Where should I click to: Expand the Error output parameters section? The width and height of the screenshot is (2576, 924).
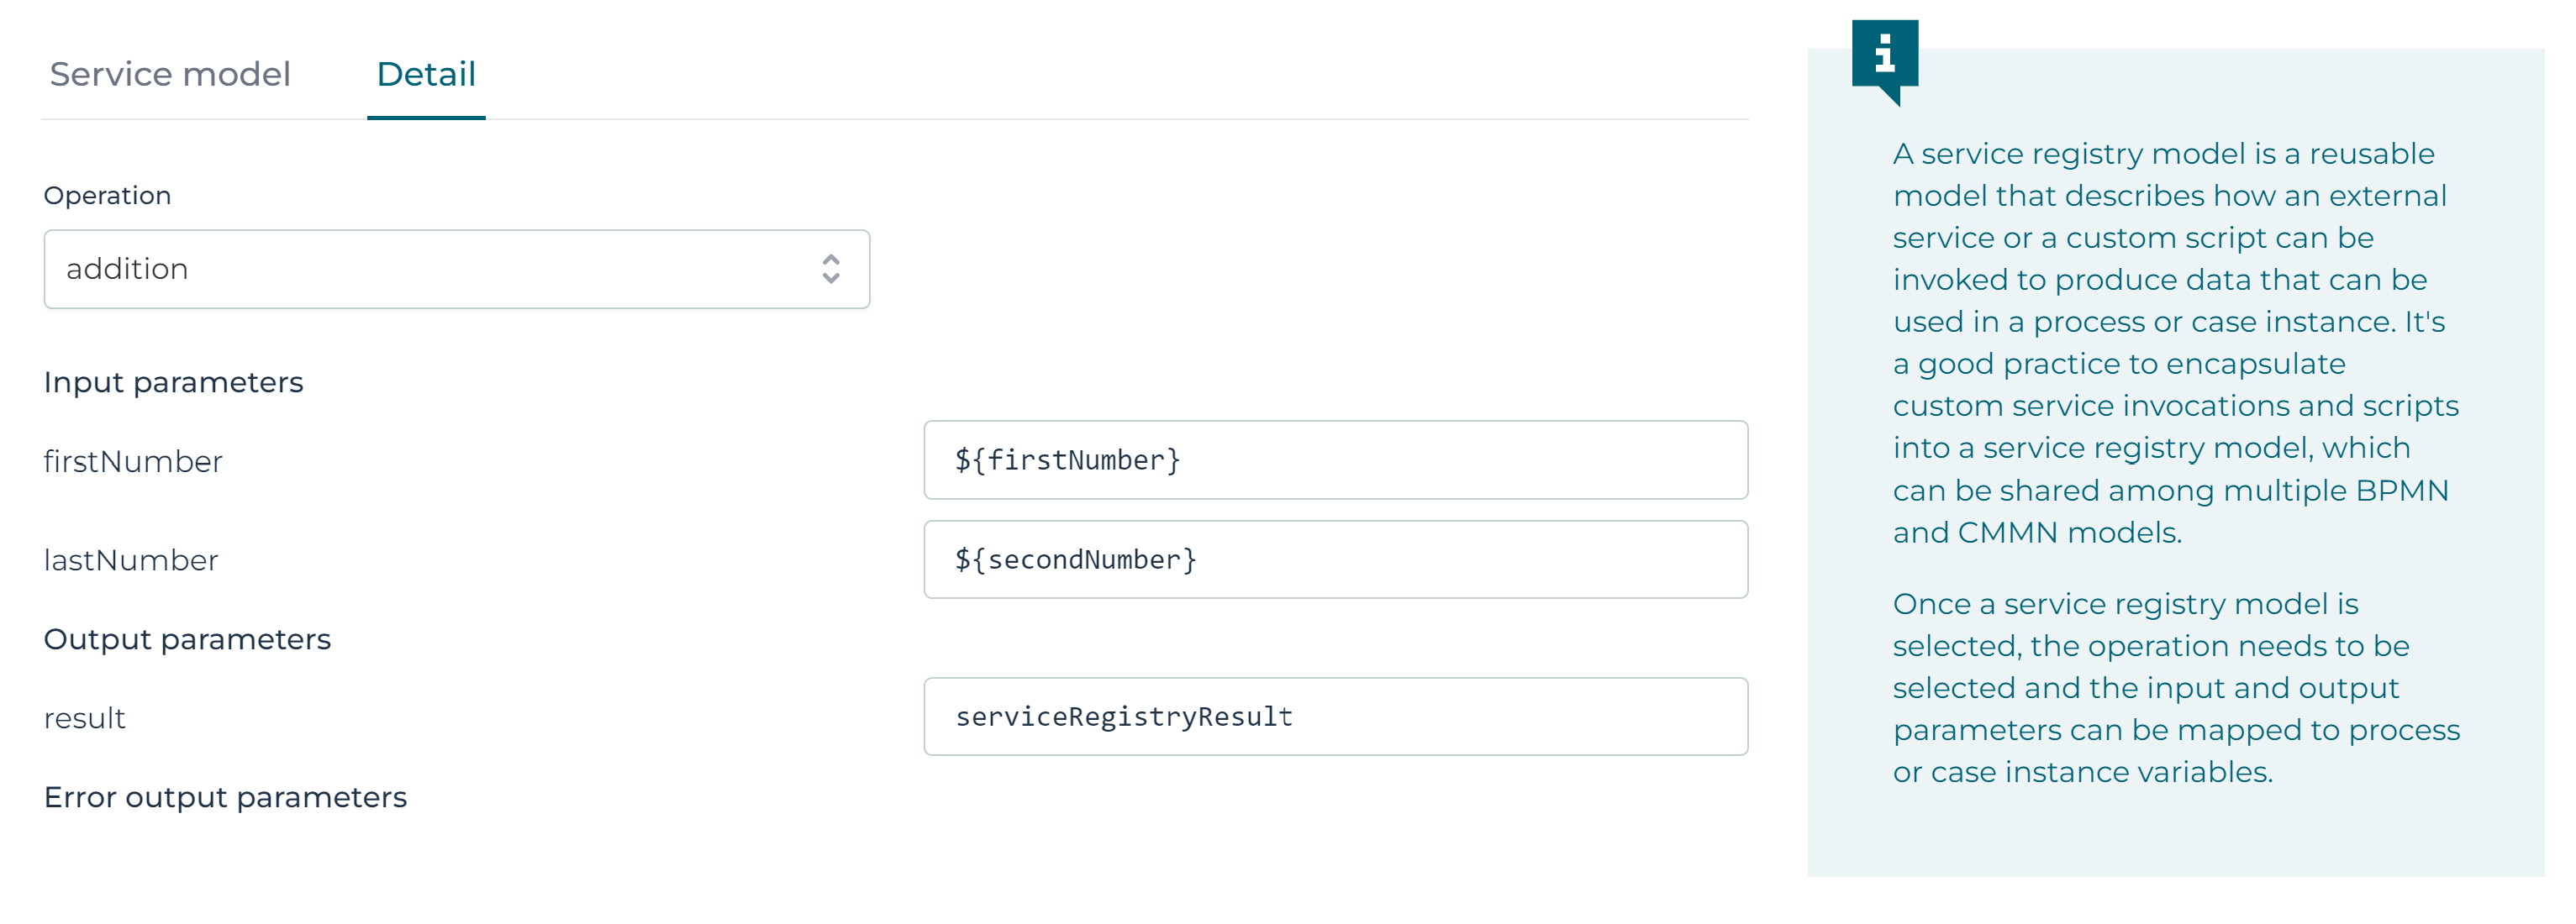(x=225, y=797)
